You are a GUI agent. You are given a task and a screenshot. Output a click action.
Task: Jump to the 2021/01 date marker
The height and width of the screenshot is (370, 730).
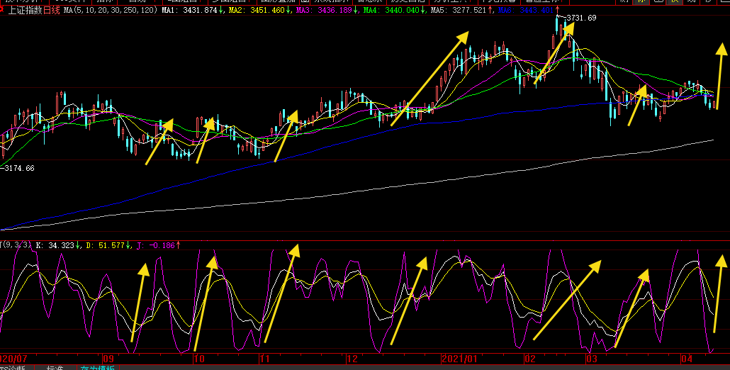[460, 359]
